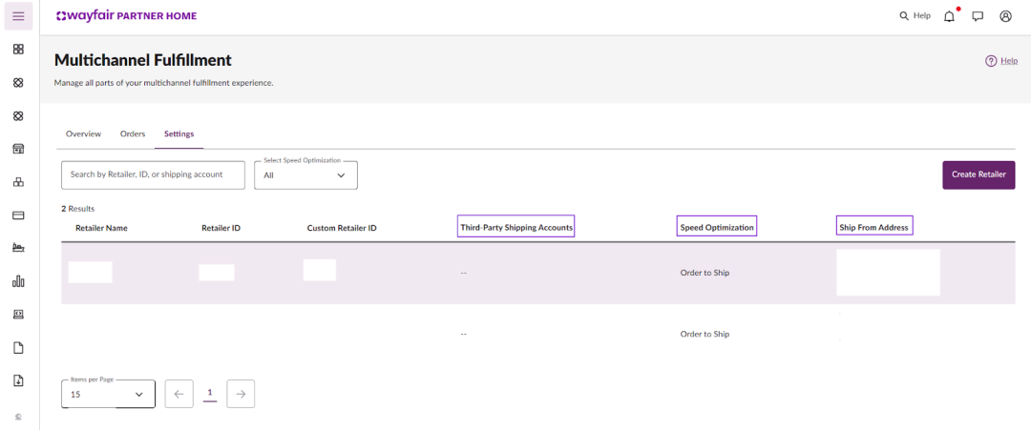Click the retailer search input field
The image size is (1031, 430).
(153, 175)
